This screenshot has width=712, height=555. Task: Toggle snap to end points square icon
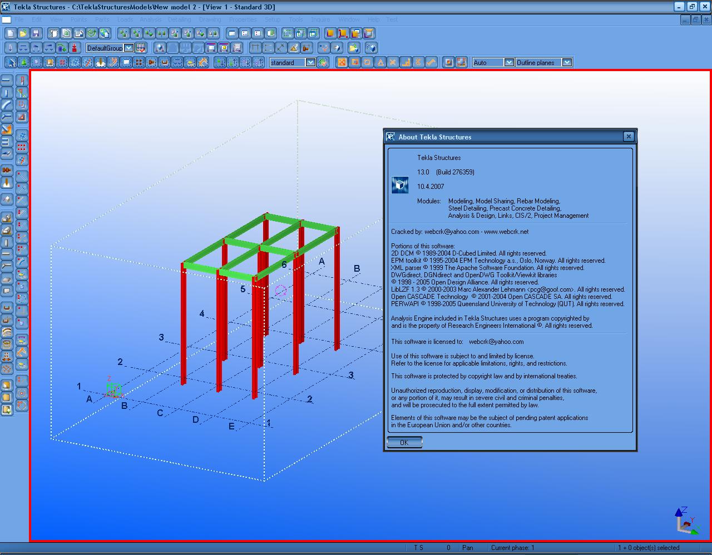coord(354,62)
